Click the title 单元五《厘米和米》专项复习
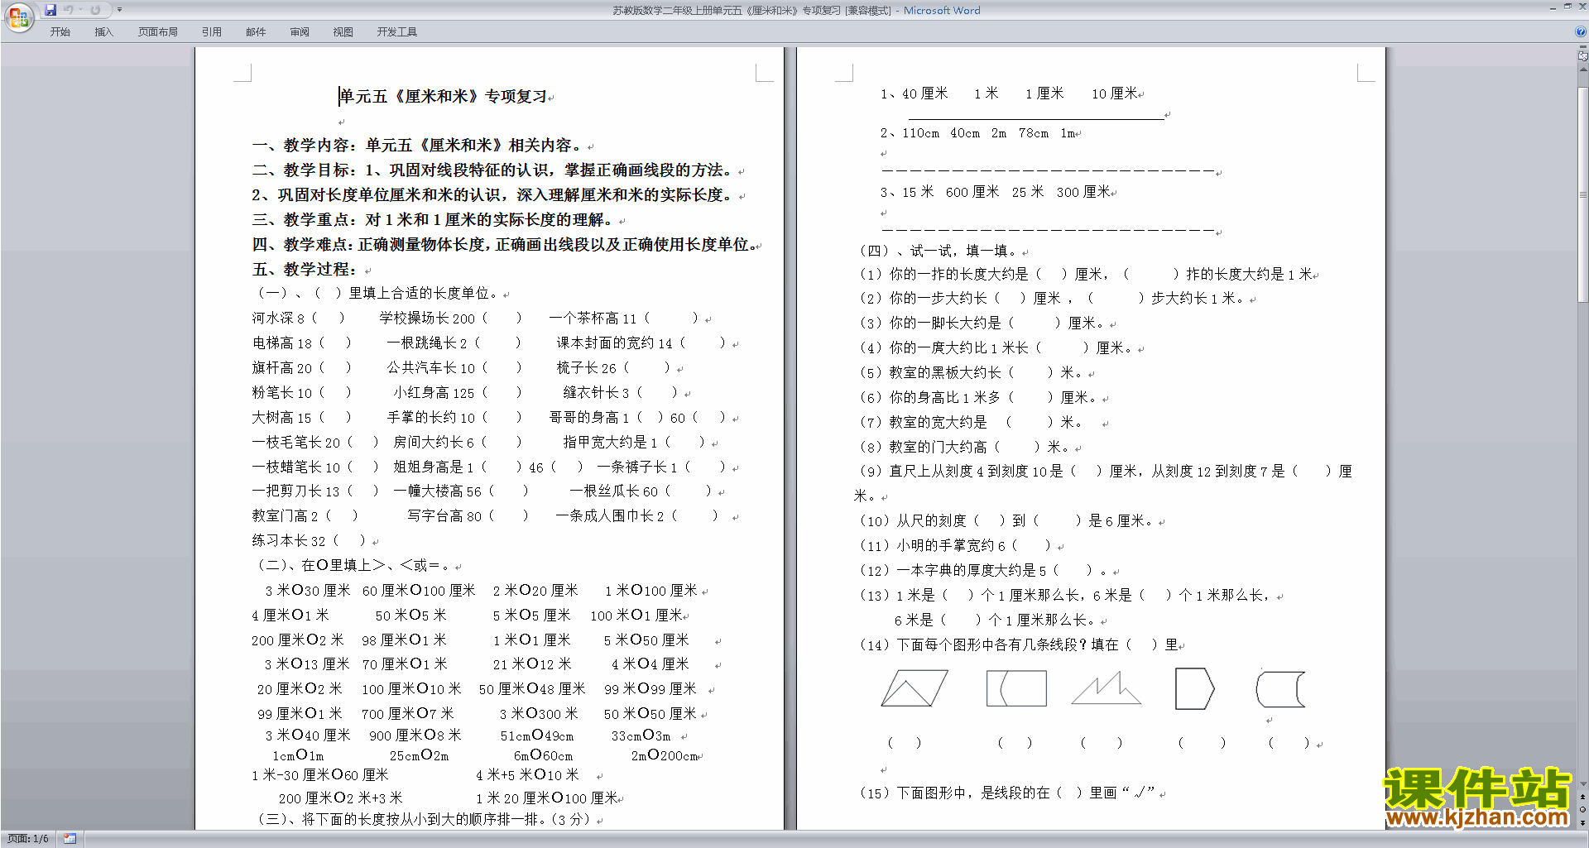Screen dimensions: 1589x848 click(x=444, y=97)
